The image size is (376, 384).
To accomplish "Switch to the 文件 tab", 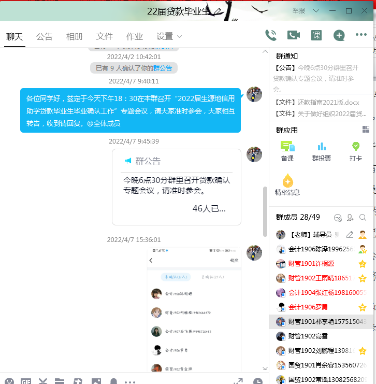I will pyautogui.click(x=105, y=36).
